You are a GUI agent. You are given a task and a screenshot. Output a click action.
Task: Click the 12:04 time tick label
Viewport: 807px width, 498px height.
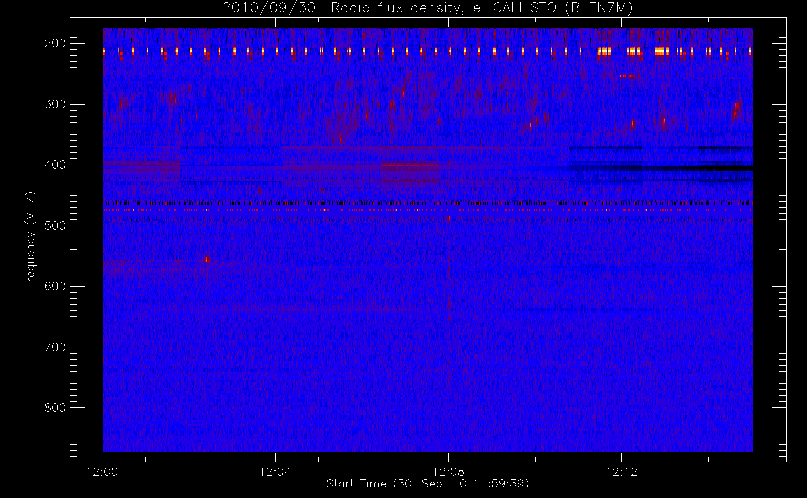coord(275,472)
